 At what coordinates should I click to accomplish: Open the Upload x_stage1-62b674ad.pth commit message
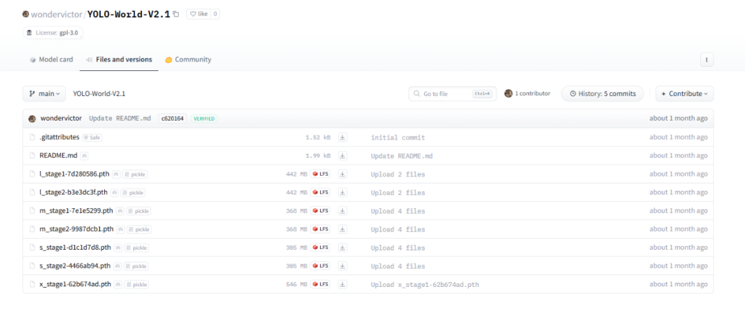click(425, 284)
